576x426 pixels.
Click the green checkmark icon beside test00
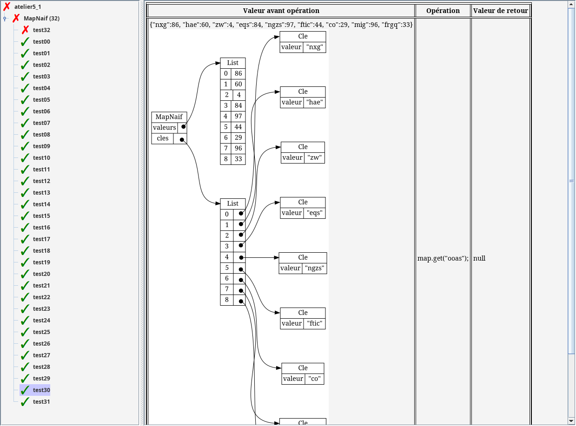(x=25, y=42)
